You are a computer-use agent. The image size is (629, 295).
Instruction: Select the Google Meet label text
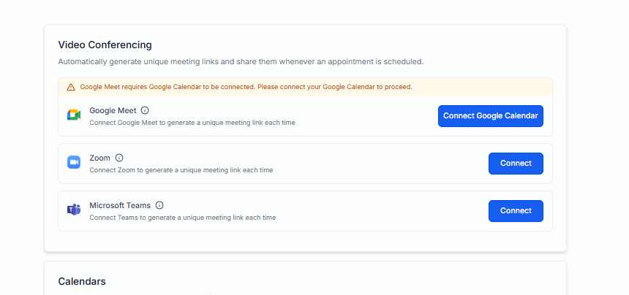[113, 110]
